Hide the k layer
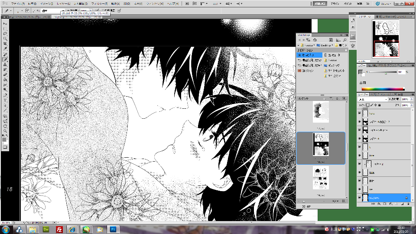Image resolution: width=416 pixels, height=234 pixels. tap(360, 147)
